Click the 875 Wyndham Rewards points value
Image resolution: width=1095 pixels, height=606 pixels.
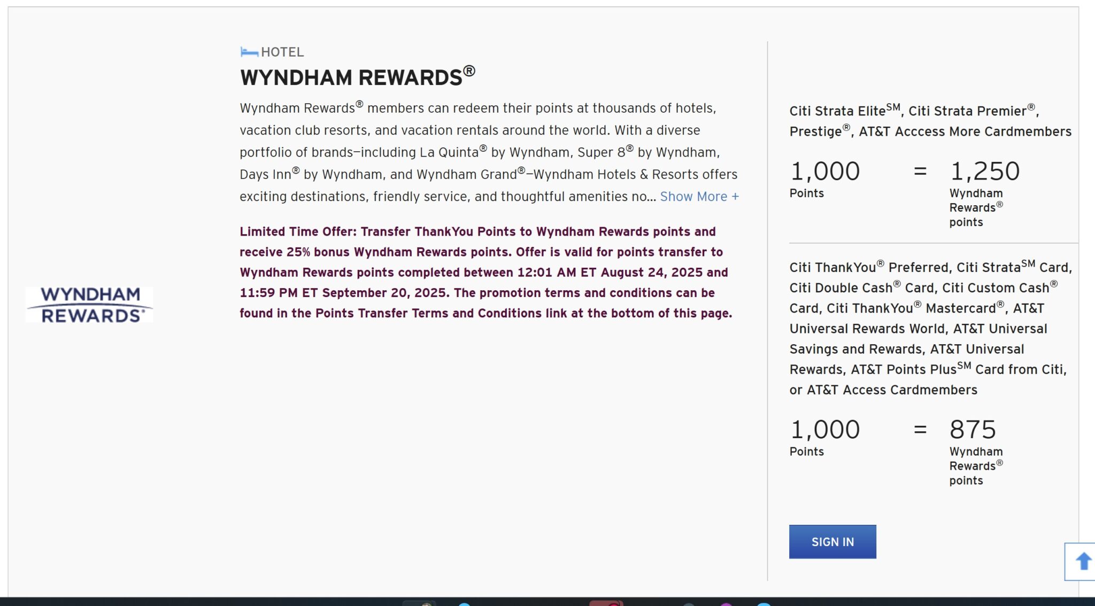pyautogui.click(x=973, y=430)
